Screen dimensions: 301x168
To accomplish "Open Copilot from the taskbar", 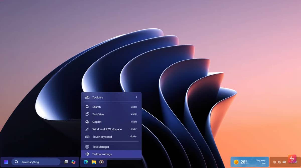I will coord(73,162).
